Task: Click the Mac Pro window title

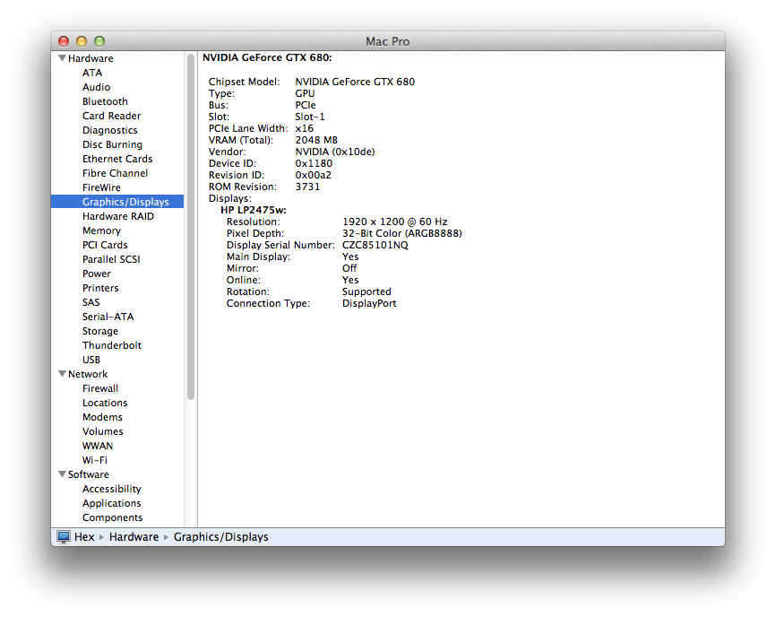Action: tap(387, 41)
